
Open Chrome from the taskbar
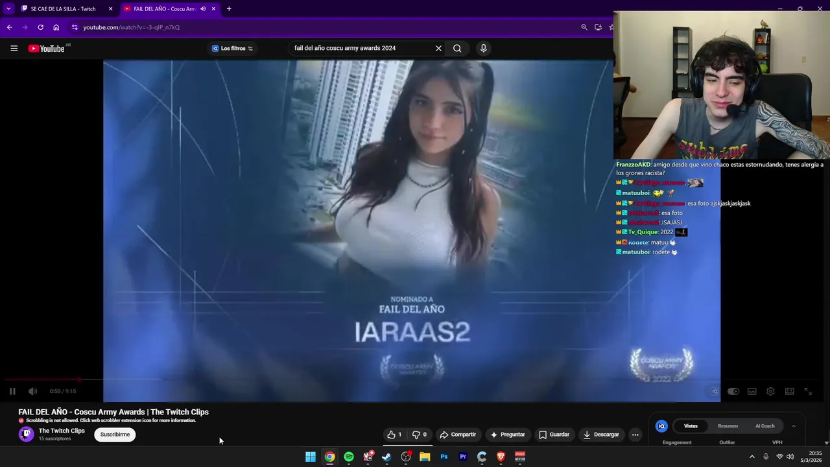329,457
